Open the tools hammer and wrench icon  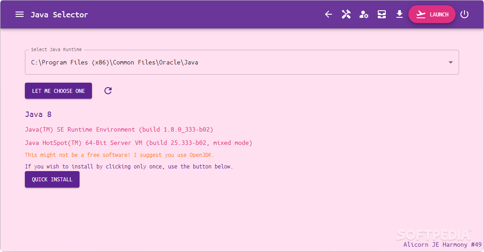click(346, 14)
